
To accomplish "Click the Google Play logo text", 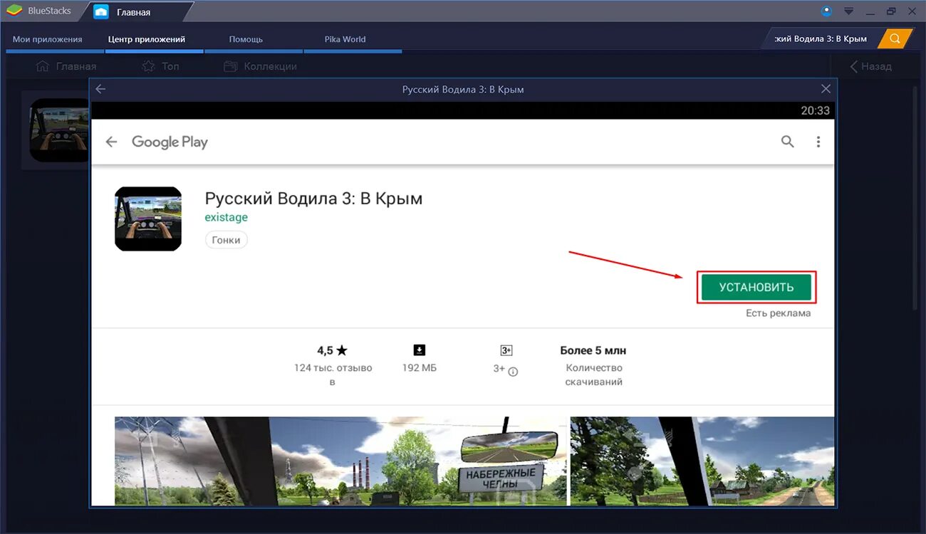I will [x=170, y=142].
